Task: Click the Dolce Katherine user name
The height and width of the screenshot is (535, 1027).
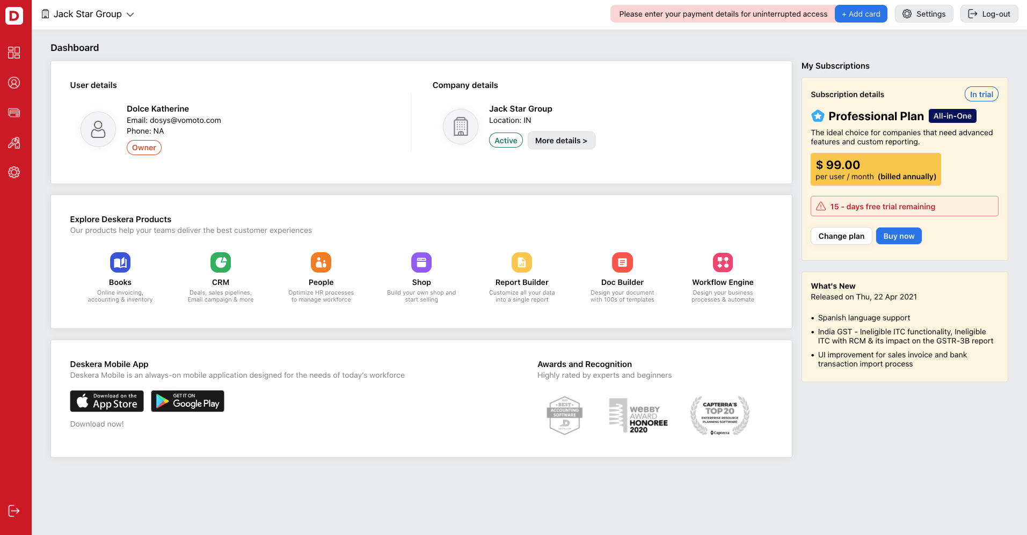Action: 158,109
